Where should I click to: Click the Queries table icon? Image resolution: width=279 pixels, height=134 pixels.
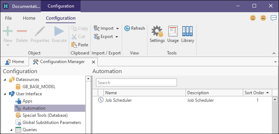point(19,130)
